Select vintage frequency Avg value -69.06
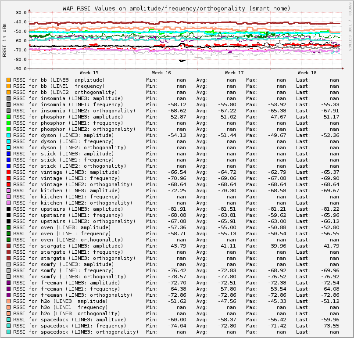Screen dimensions: 354x338 pyautogui.click(x=227, y=178)
